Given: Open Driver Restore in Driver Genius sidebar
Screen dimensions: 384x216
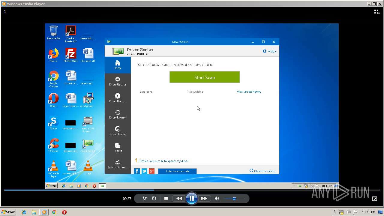Looking at the screenshot, I should coord(118,114).
